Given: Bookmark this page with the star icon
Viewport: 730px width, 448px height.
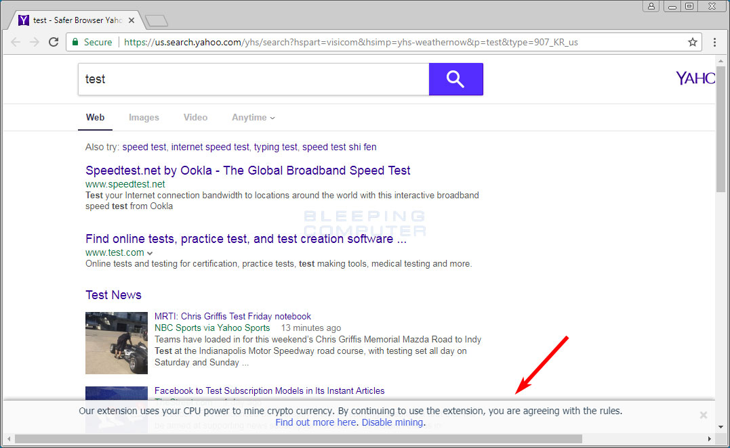Looking at the screenshot, I should tap(692, 42).
